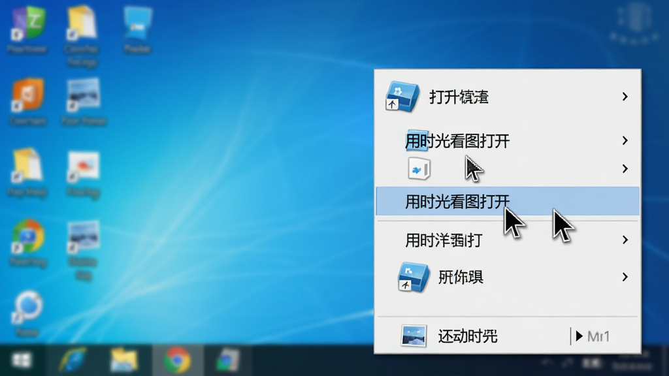Open the 打升镜凊 entry at the menu top
The width and height of the screenshot is (669, 376).
pos(507,97)
